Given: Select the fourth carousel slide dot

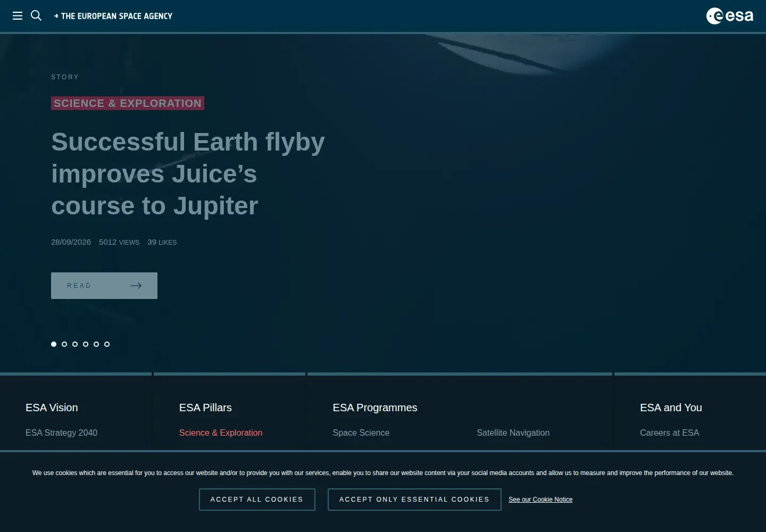Looking at the screenshot, I should pyautogui.click(x=86, y=344).
